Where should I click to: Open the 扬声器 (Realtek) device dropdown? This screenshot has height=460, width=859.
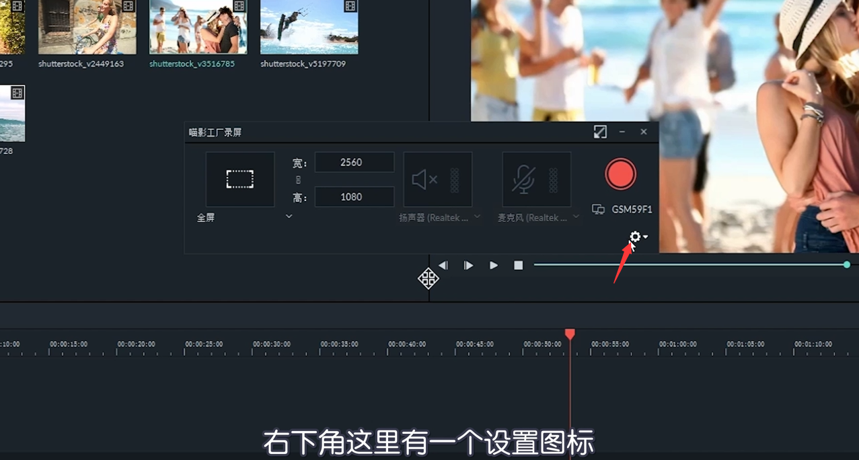(477, 217)
